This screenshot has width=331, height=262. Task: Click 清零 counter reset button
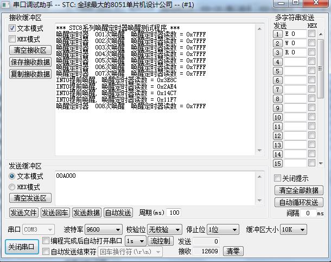pyautogui.click(x=233, y=251)
